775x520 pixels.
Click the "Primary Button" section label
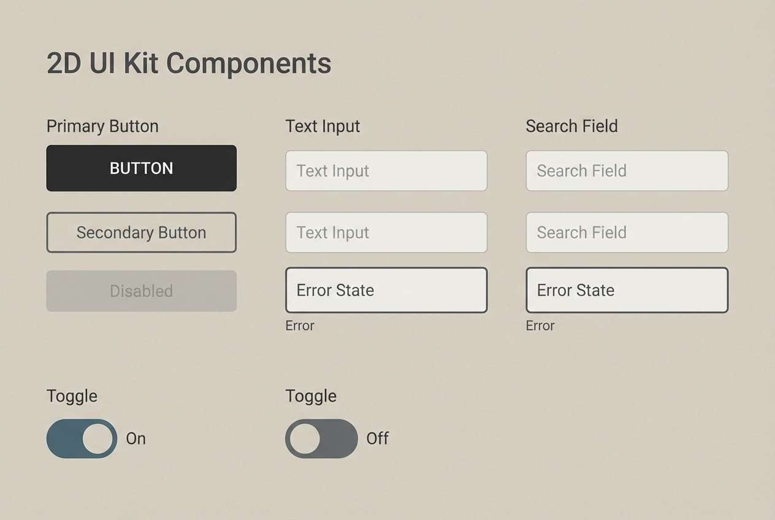point(102,126)
